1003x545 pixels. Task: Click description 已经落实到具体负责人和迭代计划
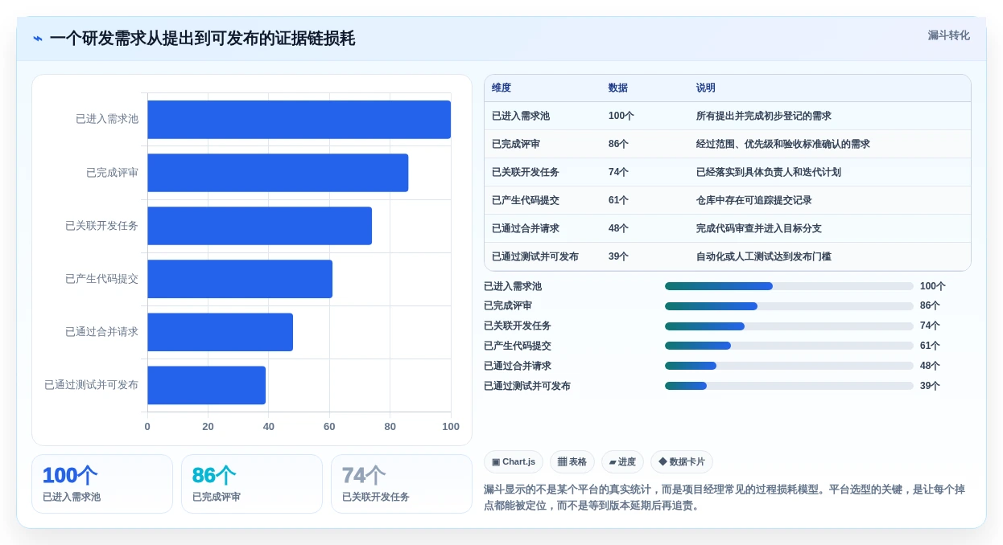coord(769,172)
